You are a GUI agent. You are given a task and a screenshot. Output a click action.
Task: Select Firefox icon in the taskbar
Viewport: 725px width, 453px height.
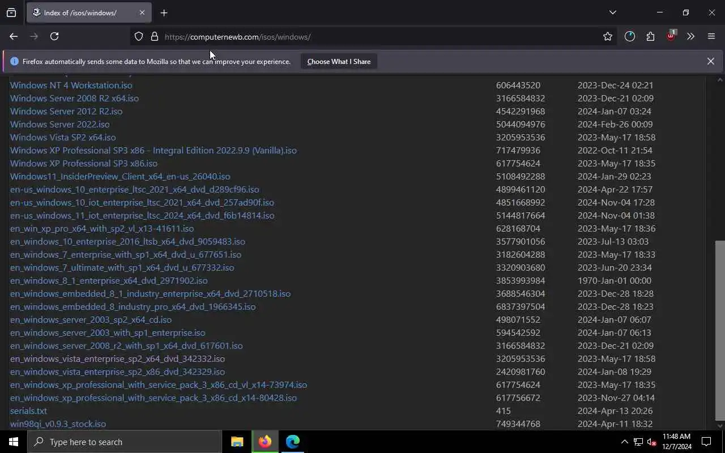point(265,442)
